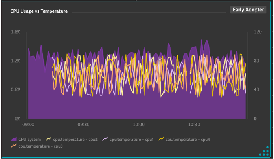Click the 1.2% left axis label
The image size is (274, 159).
coord(16,61)
